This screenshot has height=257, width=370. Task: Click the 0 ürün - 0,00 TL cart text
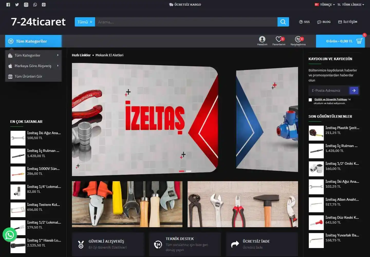coord(339,41)
